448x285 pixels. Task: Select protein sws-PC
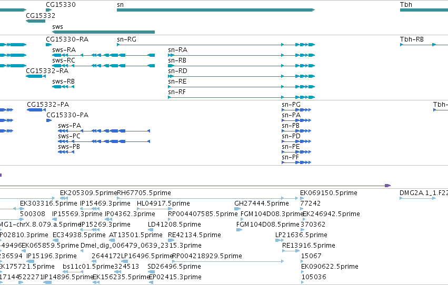tap(104, 141)
